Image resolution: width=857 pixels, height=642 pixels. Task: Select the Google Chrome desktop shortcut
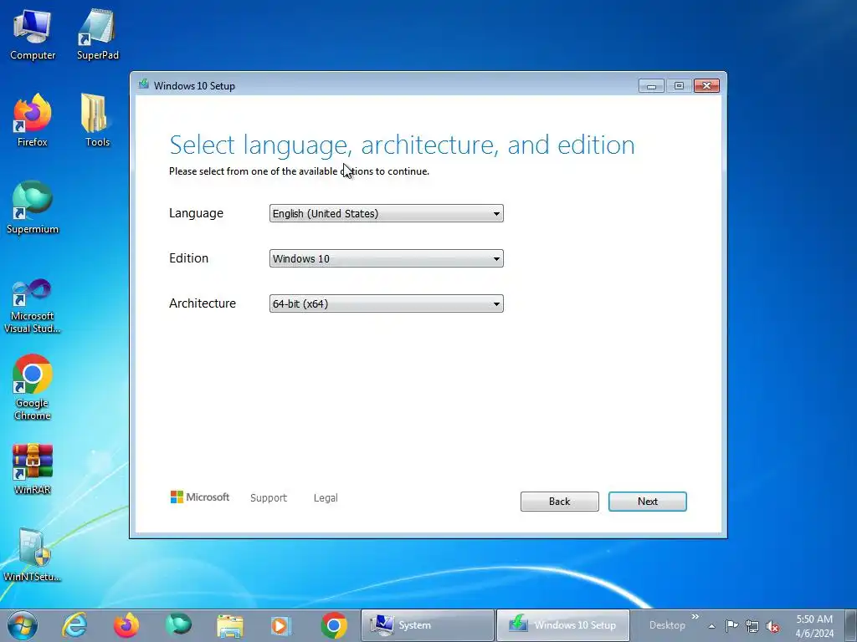click(33, 388)
